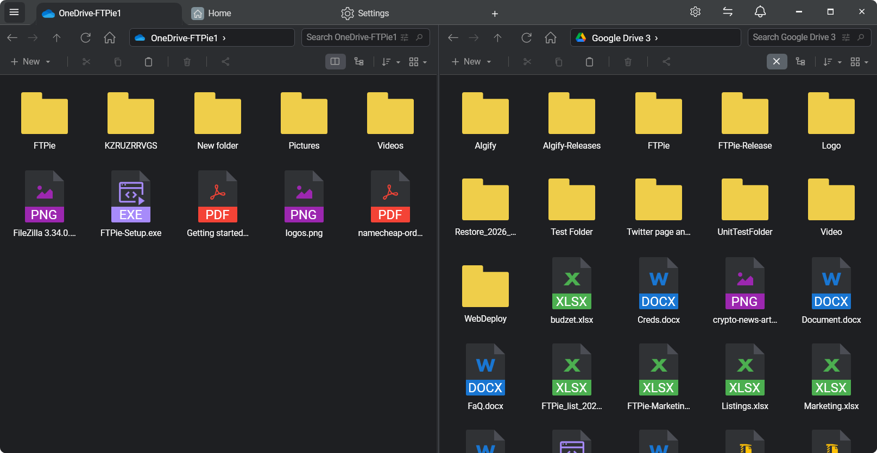Click the Google Drive 3 breadcrumb
Screen dimensions: 877x453
coord(621,38)
